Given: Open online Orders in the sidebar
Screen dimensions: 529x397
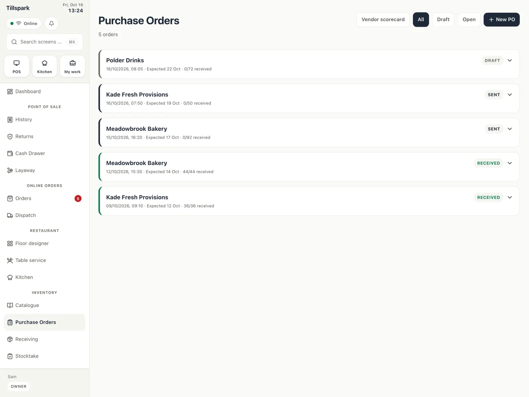Looking at the screenshot, I should tap(45, 198).
